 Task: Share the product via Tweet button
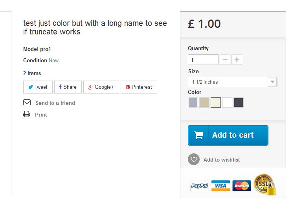[x=38, y=87]
